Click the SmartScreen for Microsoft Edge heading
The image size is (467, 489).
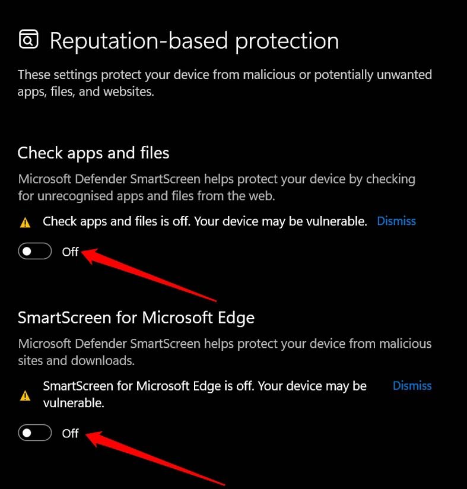click(136, 317)
